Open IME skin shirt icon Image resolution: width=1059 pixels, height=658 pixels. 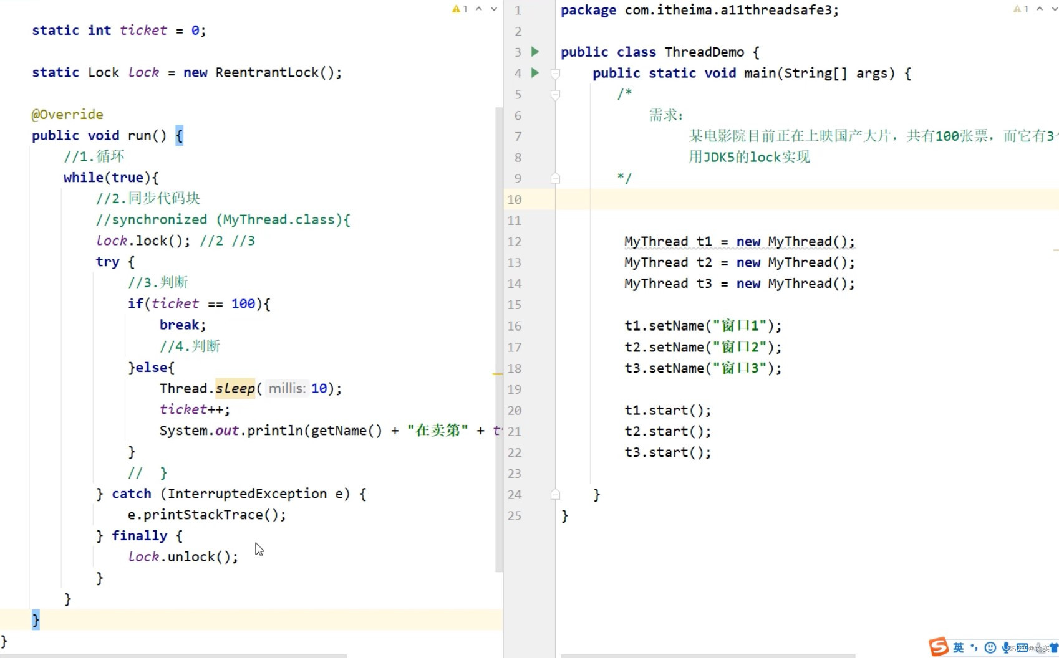(1054, 648)
